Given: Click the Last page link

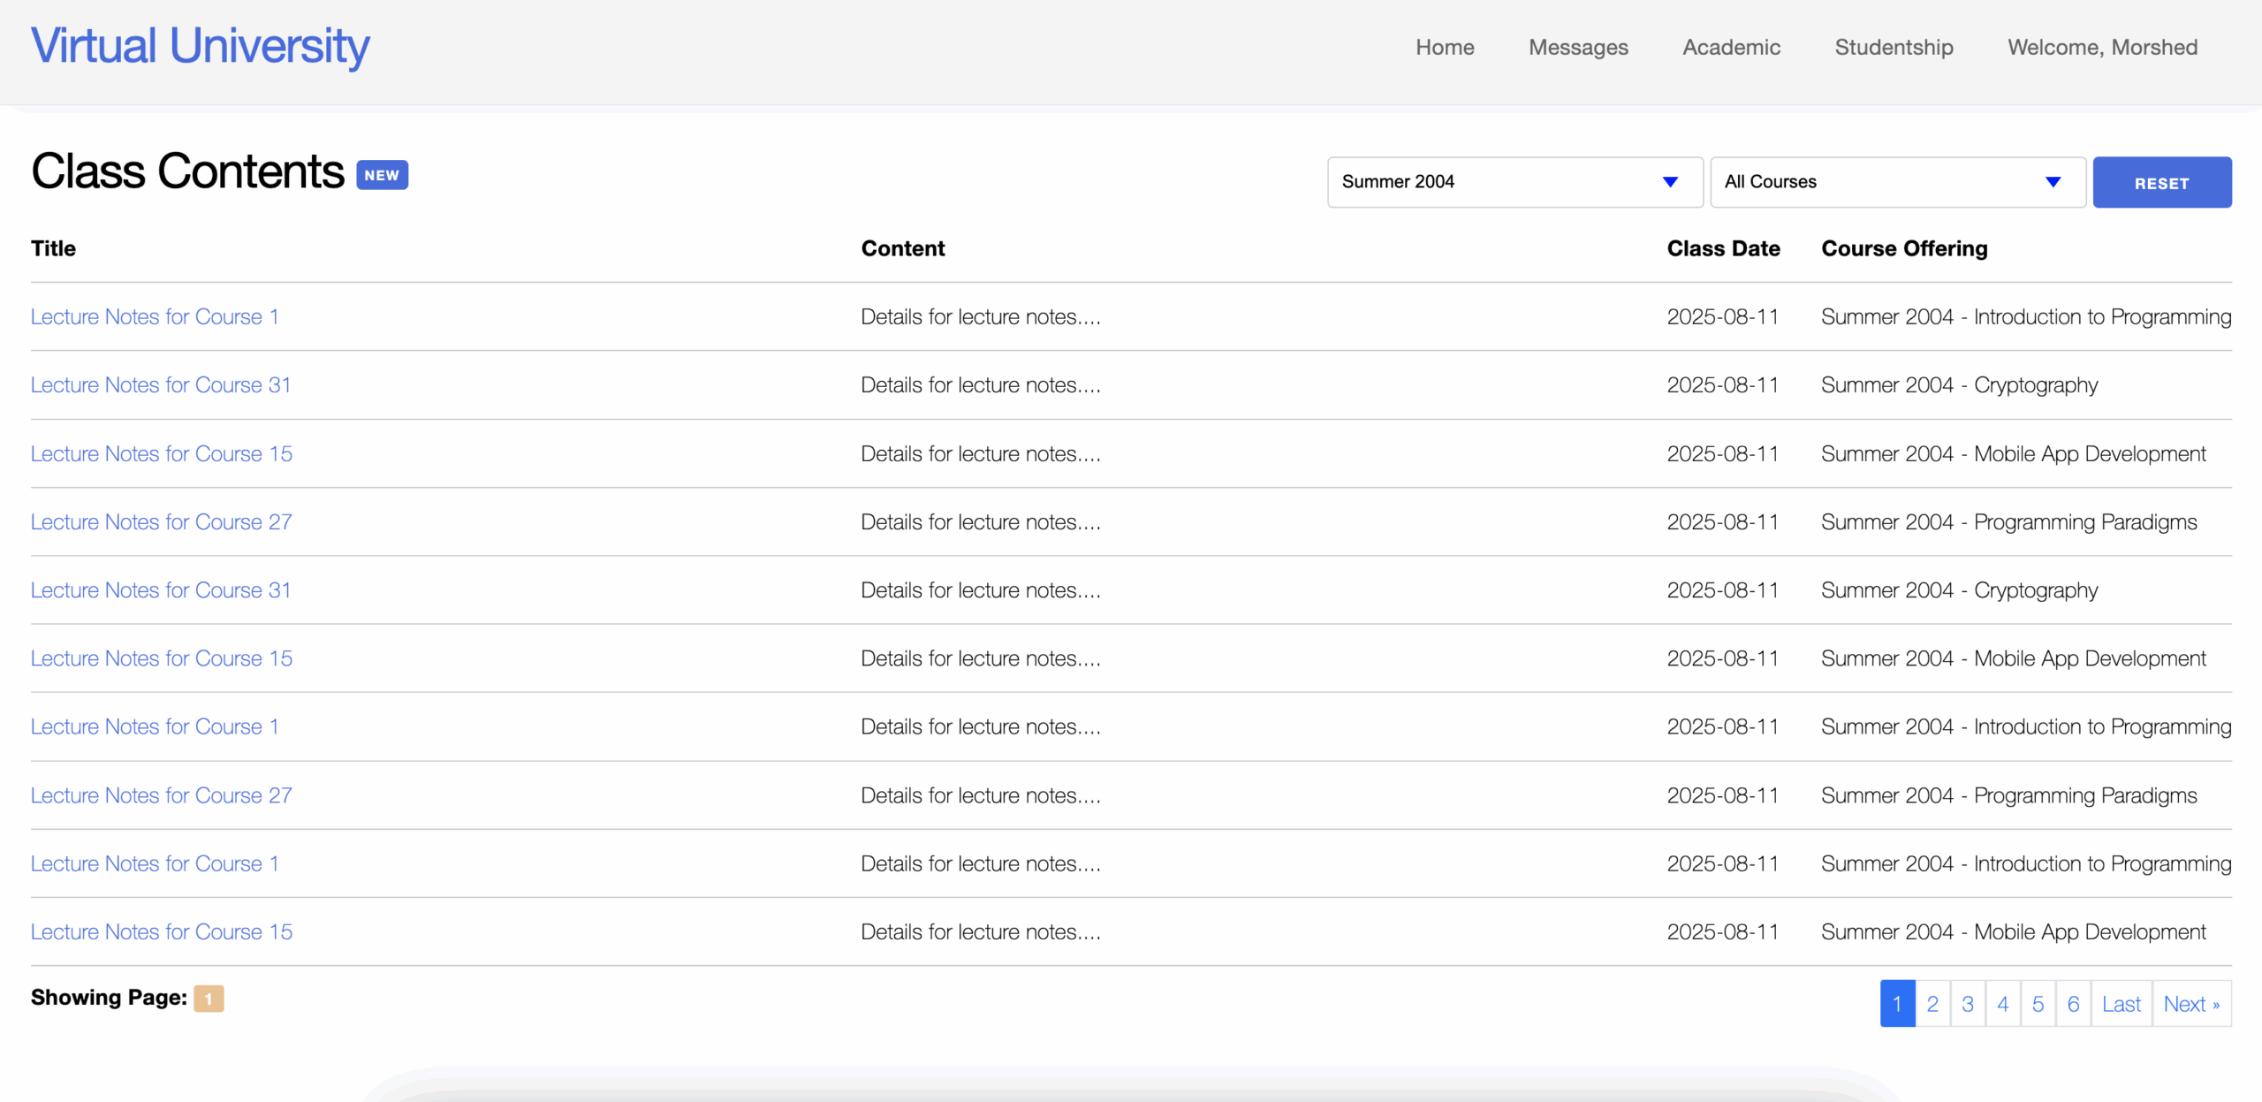Looking at the screenshot, I should point(2121,1004).
